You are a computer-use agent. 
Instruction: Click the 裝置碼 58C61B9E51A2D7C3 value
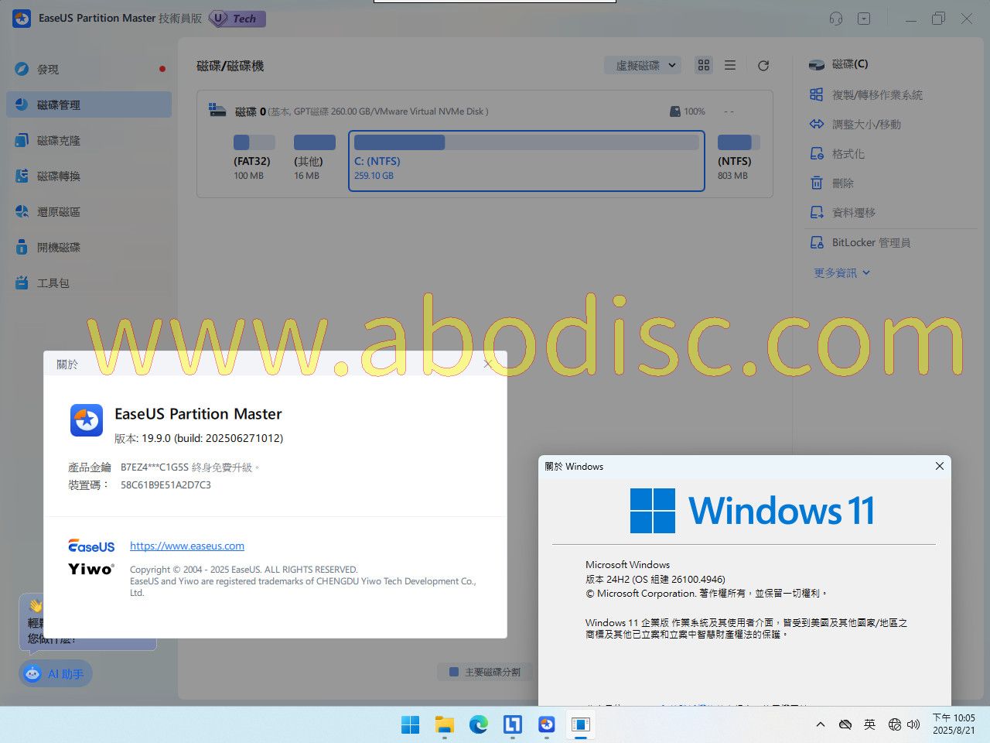click(166, 485)
